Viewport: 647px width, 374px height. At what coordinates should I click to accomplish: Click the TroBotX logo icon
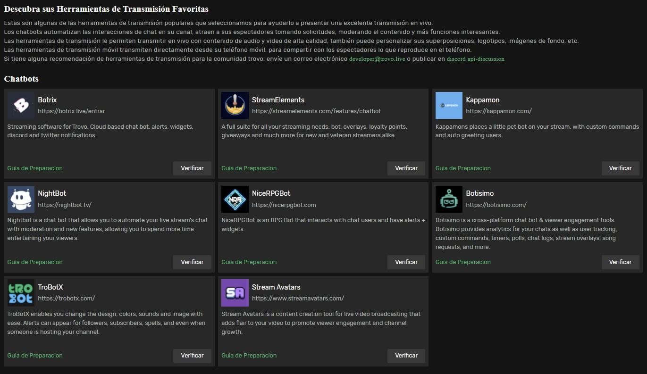[21, 292]
